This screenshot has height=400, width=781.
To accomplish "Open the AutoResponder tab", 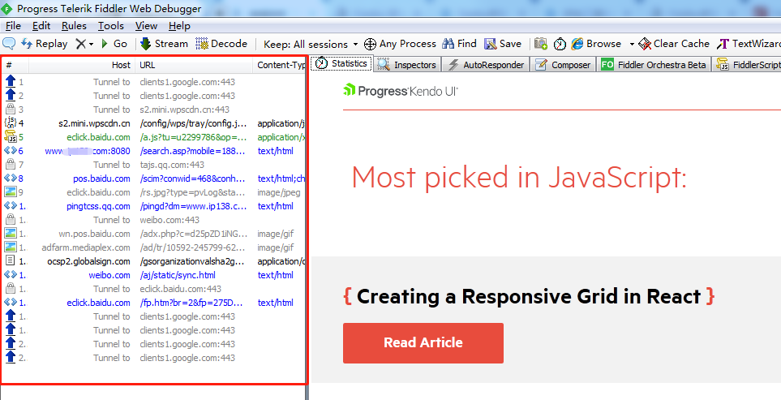I will pyautogui.click(x=486, y=64).
